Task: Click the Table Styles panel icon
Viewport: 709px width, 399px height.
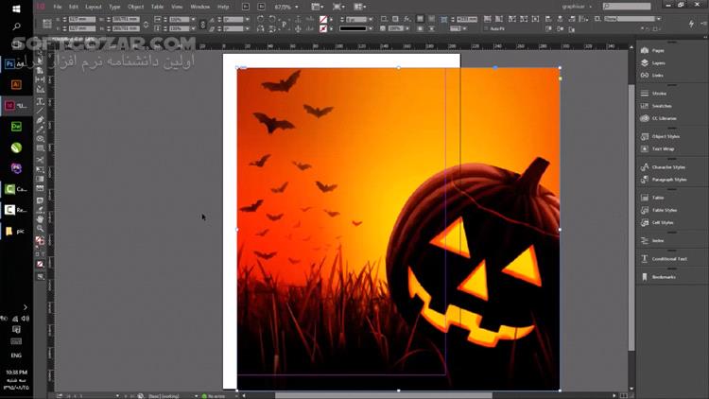Action: click(x=645, y=210)
